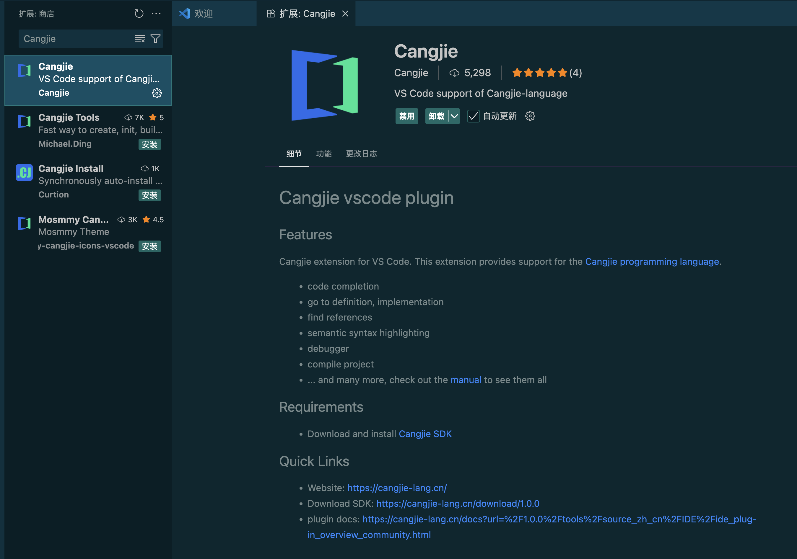This screenshot has height=559, width=797.
Task: Click the 卸载 uninstall button
Action: click(x=437, y=116)
